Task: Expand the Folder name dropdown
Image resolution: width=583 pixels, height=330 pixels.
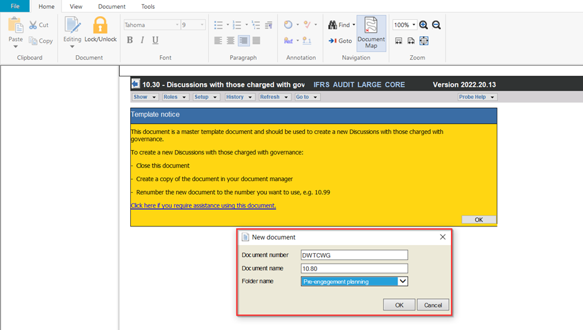Action: click(x=403, y=281)
